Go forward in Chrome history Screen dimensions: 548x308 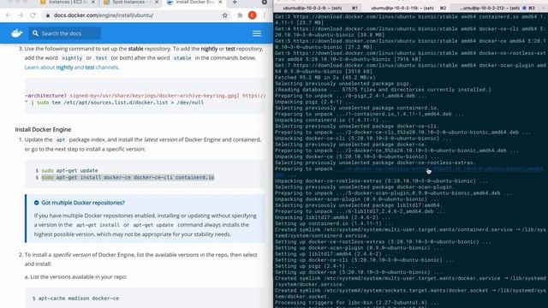[x=21, y=15]
